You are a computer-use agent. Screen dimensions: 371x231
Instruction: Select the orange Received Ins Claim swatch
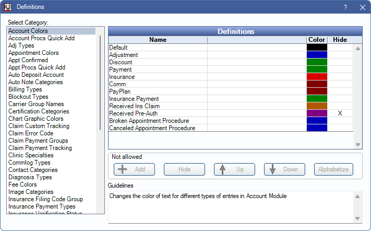point(317,106)
